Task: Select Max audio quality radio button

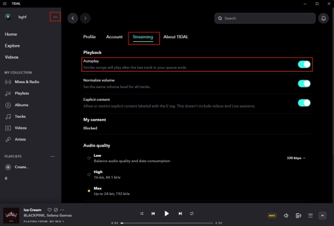Action: [89, 191]
